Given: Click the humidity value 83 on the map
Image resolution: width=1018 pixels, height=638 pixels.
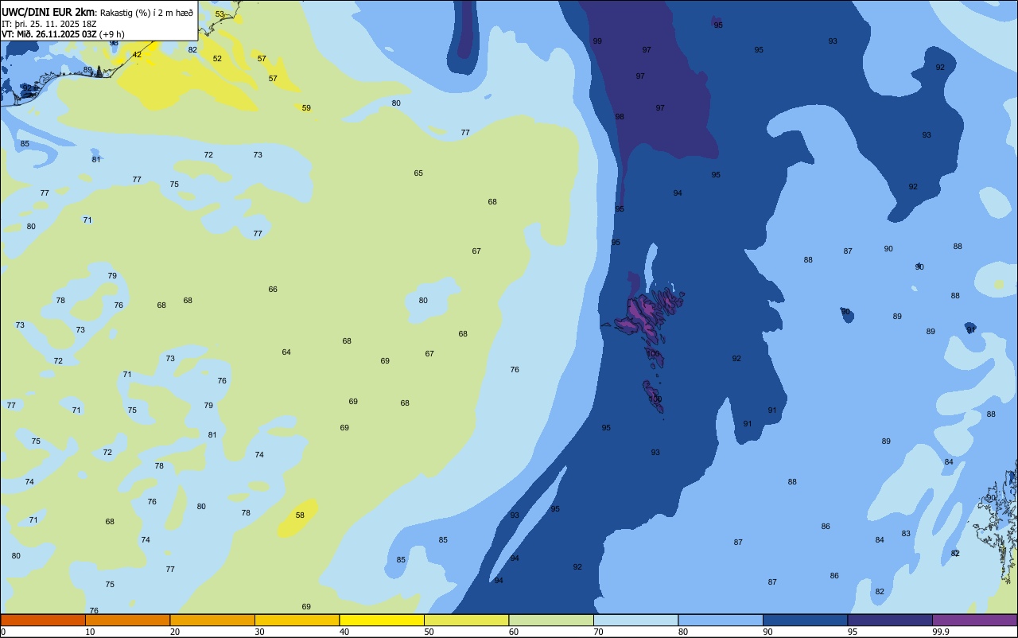Looking at the screenshot, I should point(906,534).
